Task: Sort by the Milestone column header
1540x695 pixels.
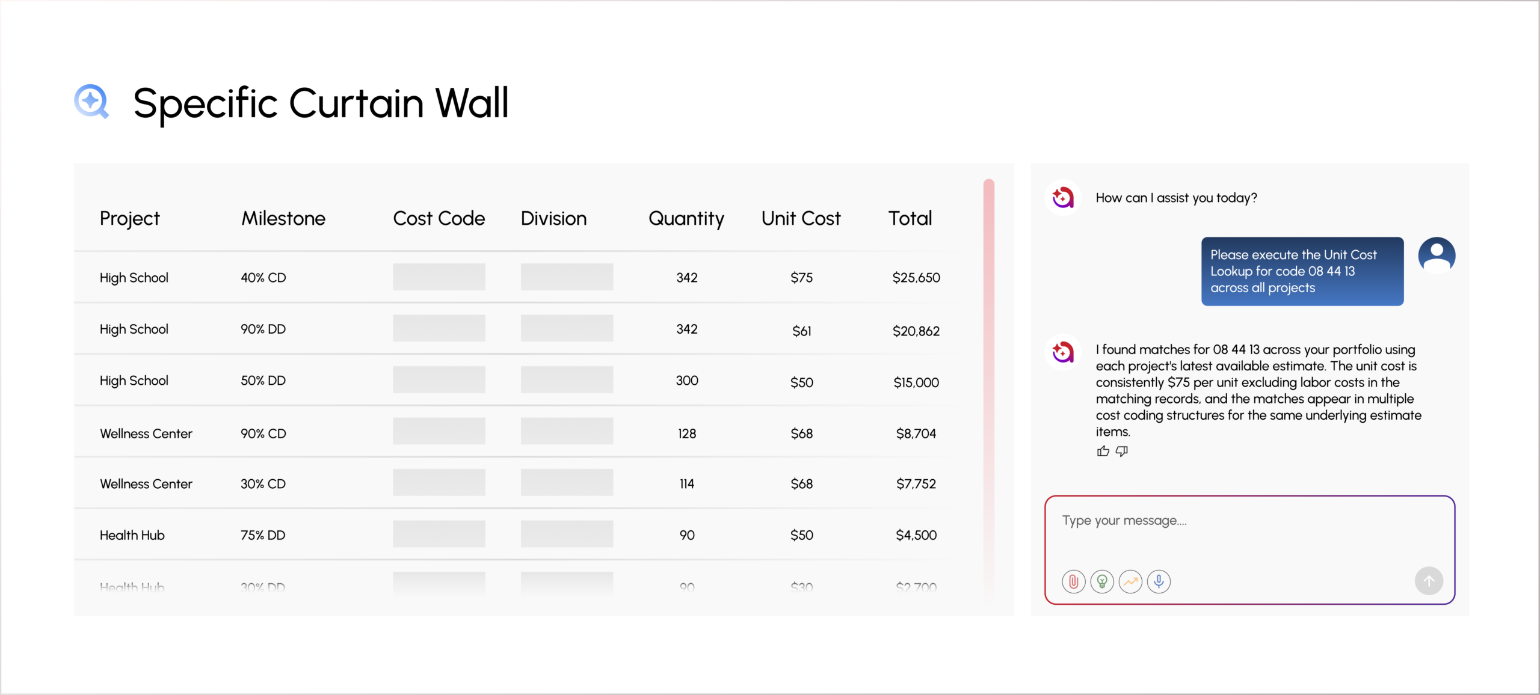Action: [283, 218]
